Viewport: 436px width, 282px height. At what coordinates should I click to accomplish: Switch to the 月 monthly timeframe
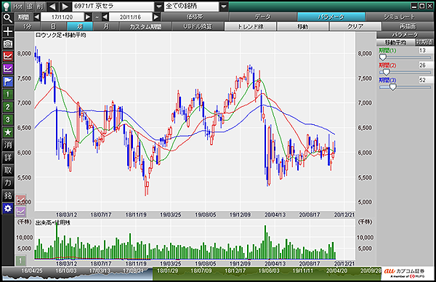pyautogui.click(x=106, y=26)
